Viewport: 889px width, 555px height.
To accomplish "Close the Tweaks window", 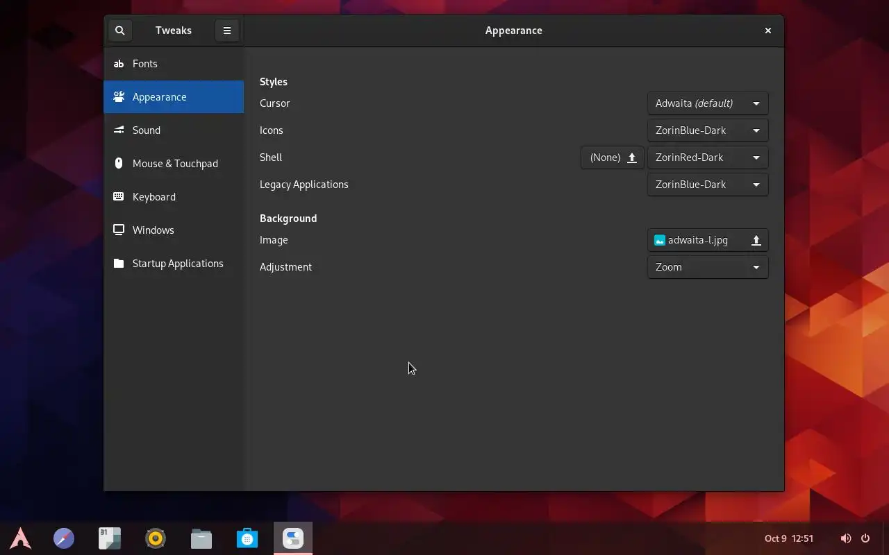I will pos(767,31).
